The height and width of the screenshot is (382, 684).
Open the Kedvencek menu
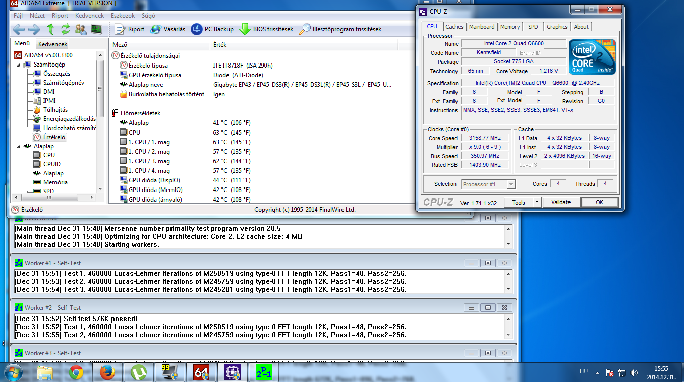(x=89, y=16)
